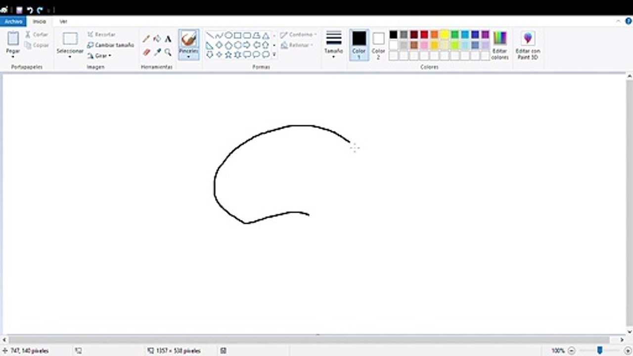Image resolution: width=633 pixels, height=356 pixels.
Task: Switch to the Inicio tab
Action: coord(39,21)
